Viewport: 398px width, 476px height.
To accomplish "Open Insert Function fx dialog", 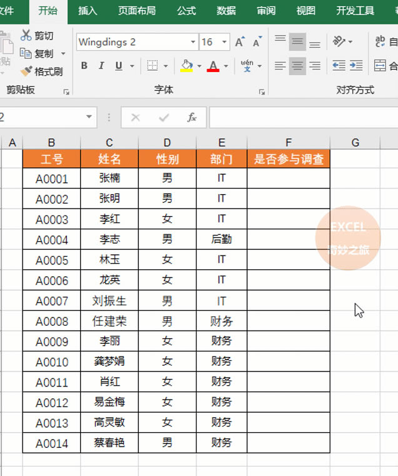I will click(191, 117).
